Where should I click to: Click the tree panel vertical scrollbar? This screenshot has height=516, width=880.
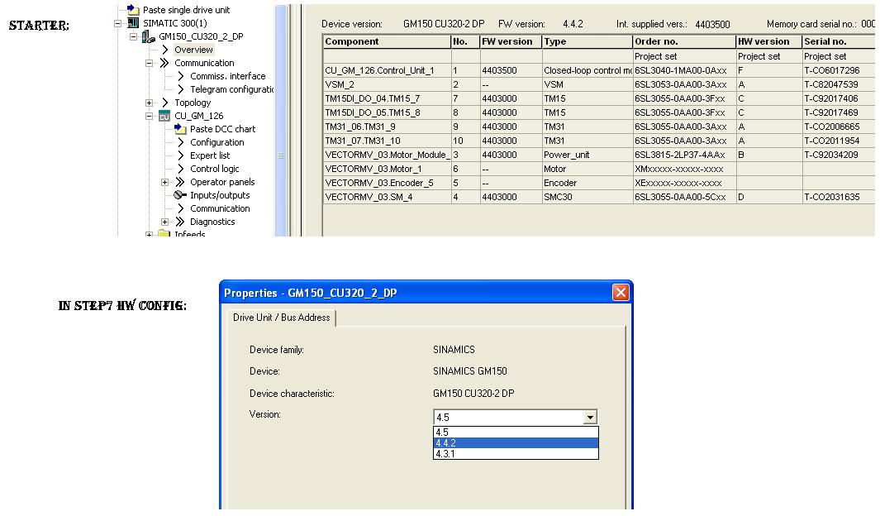coord(281,120)
